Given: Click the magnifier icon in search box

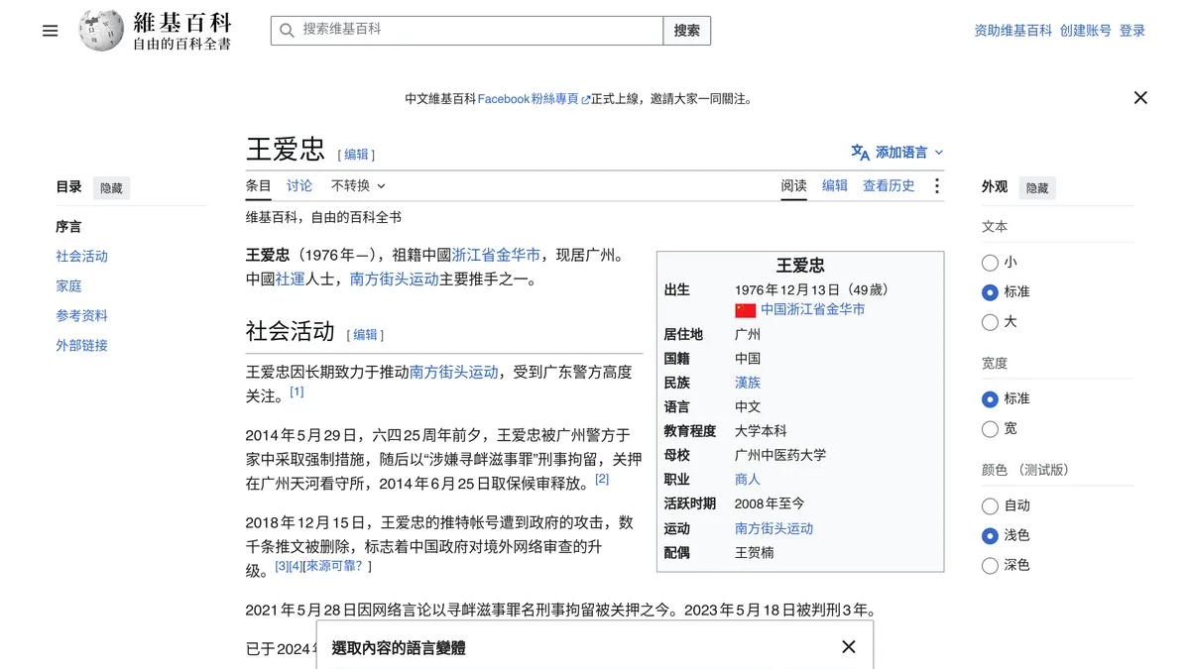Looking at the screenshot, I should (287, 31).
